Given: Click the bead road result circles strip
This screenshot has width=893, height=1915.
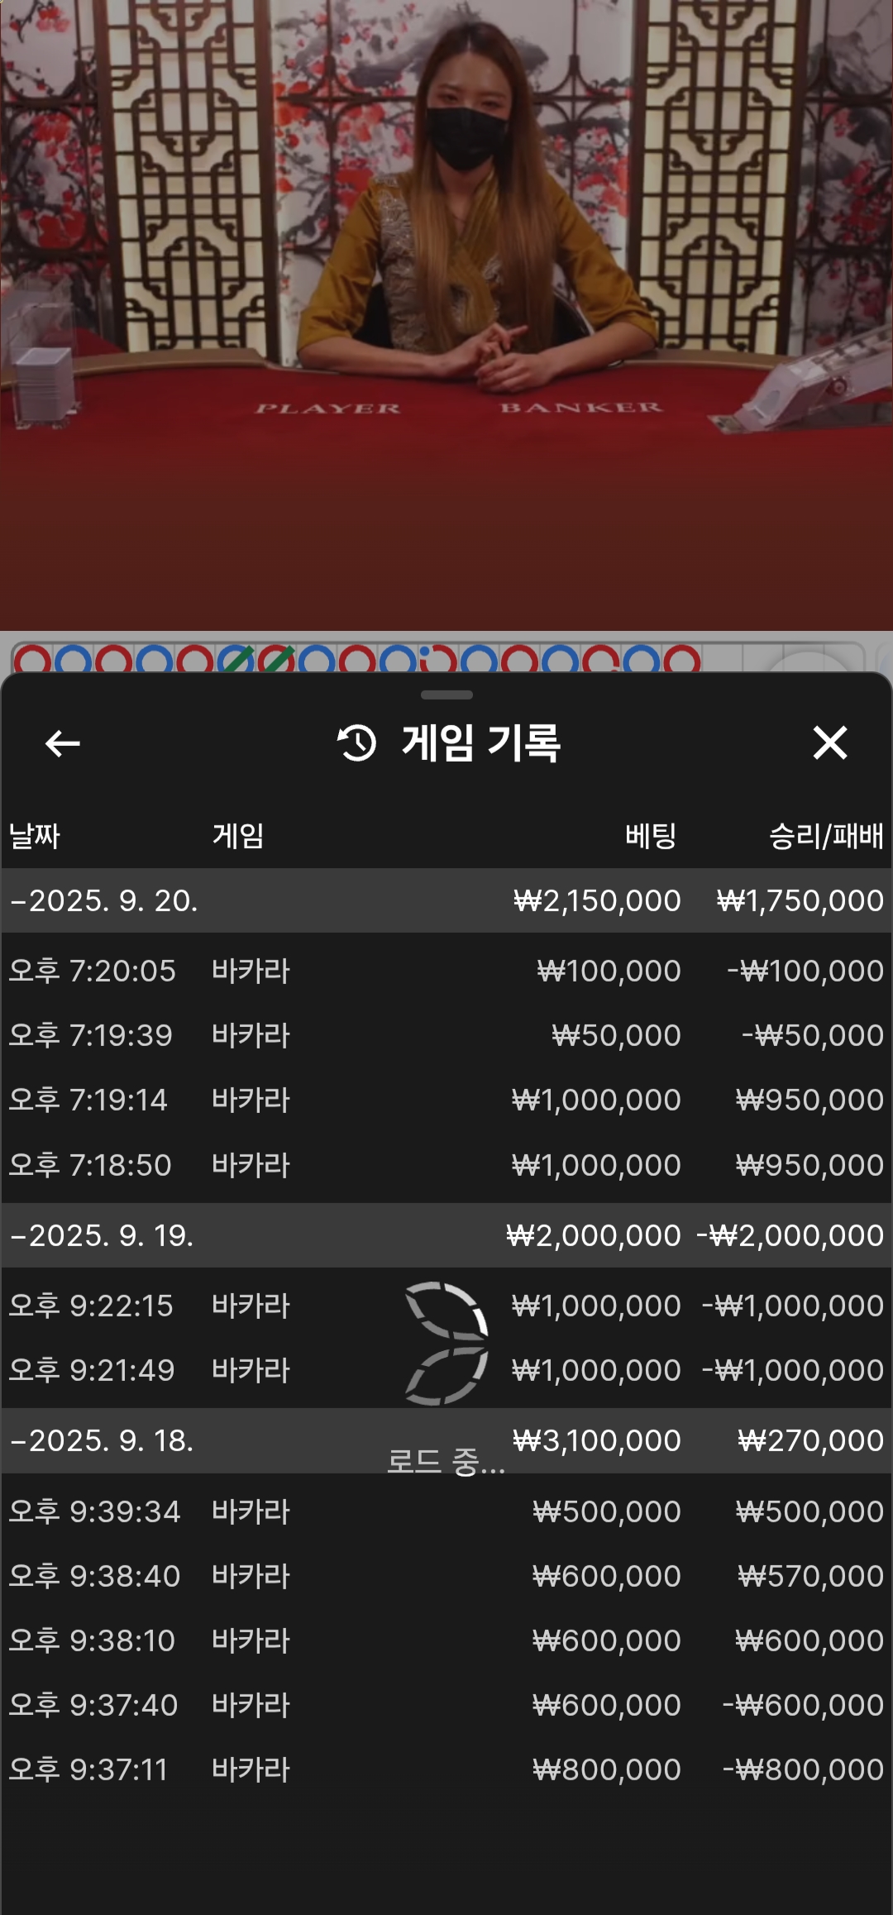Looking at the screenshot, I should [x=357, y=659].
